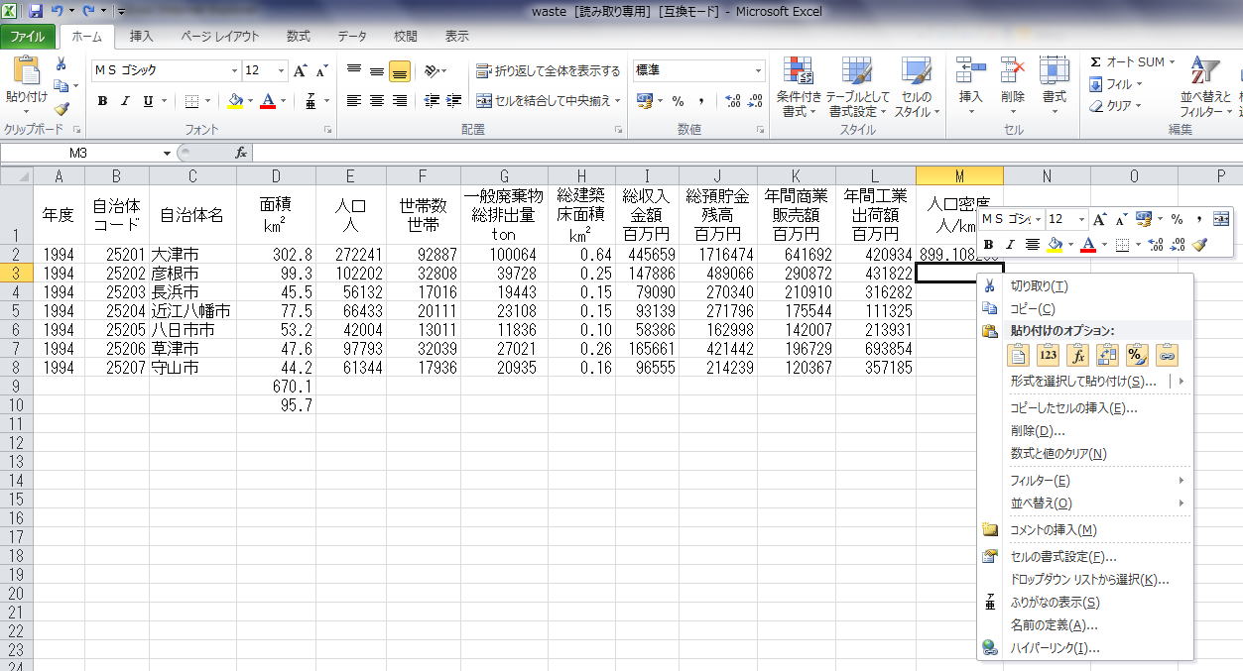Apply the ribbon red font color
Image resolution: width=1243 pixels, height=671 pixels.
click(x=267, y=100)
